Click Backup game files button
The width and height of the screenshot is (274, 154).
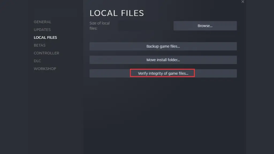coord(163,46)
